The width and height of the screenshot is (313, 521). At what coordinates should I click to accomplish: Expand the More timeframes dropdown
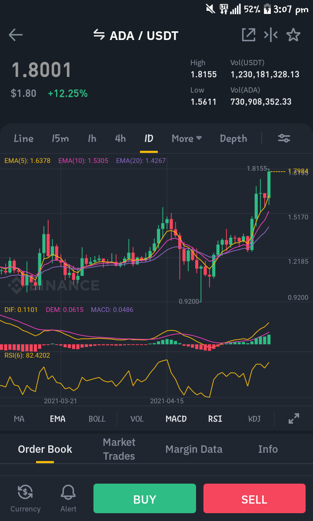(187, 138)
